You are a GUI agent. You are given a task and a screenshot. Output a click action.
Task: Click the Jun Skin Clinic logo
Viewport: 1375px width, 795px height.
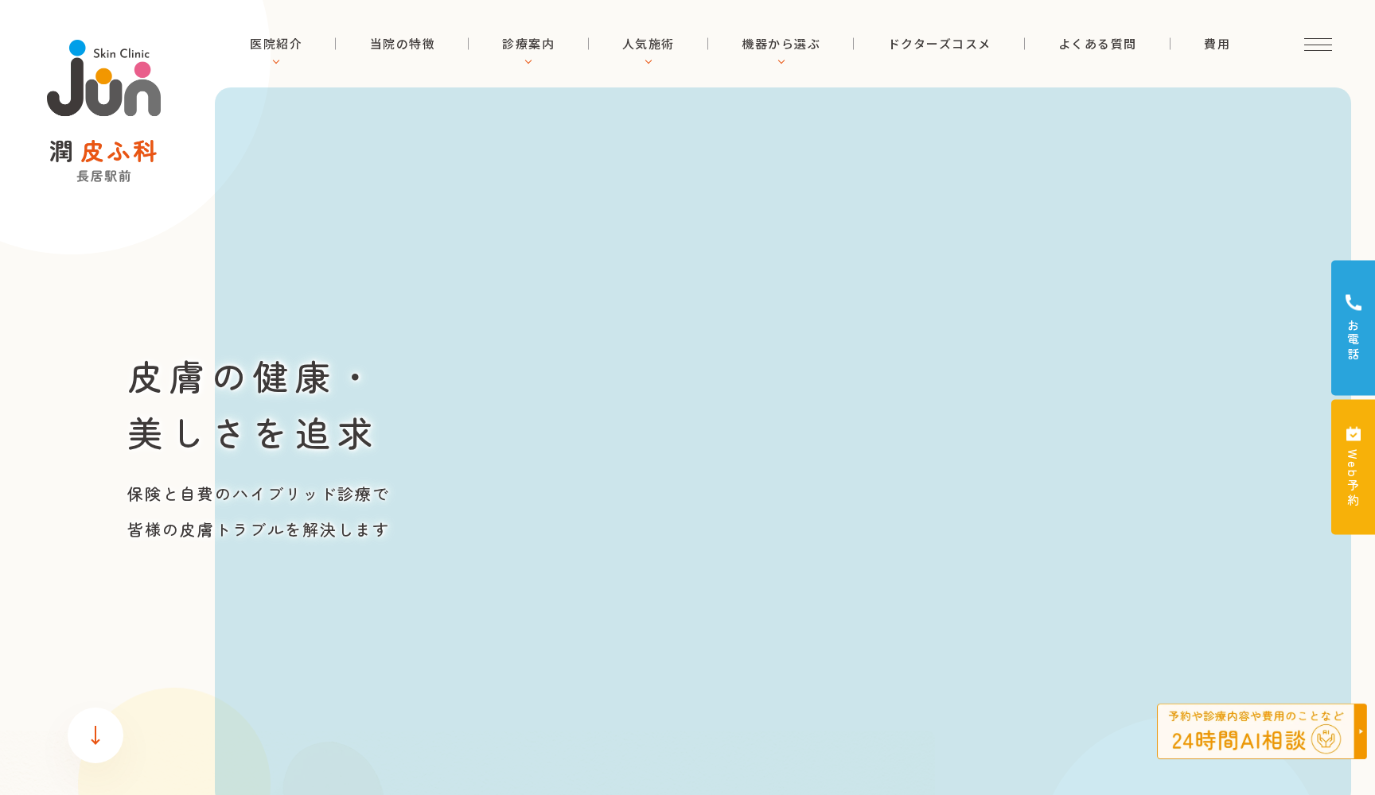click(x=103, y=78)
